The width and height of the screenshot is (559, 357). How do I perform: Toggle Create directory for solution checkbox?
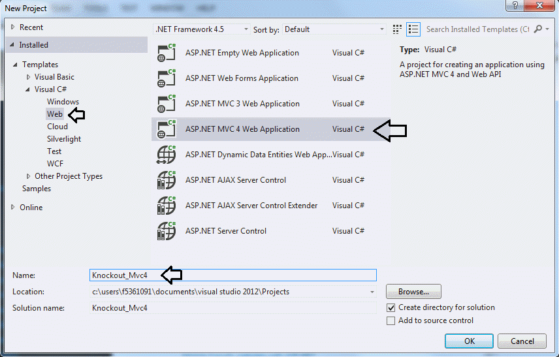(x=391, y=307)
